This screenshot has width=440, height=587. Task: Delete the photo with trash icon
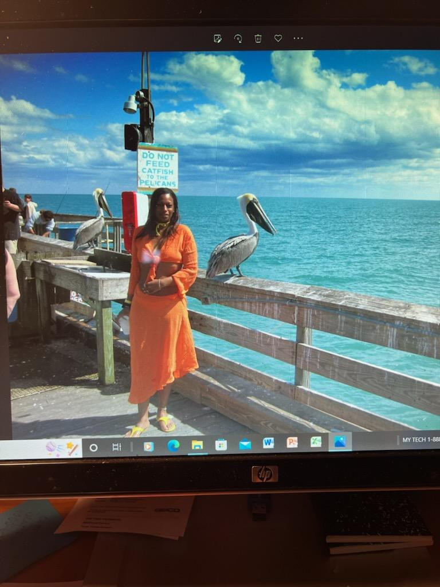coord(258,38)
